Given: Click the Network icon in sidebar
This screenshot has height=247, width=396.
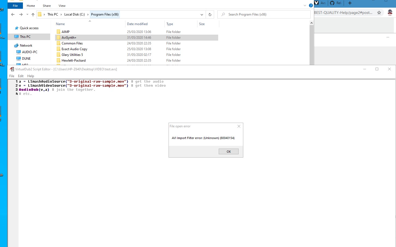Looking at the screenshot, I should (x=16, y=46).
